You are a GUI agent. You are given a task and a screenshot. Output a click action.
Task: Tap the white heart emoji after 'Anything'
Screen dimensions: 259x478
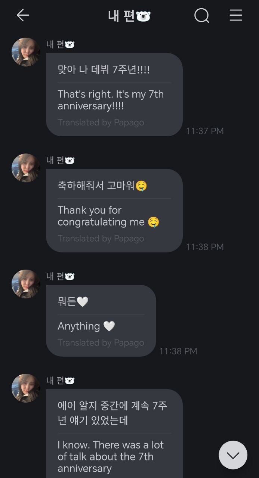(x=109, y=326)
